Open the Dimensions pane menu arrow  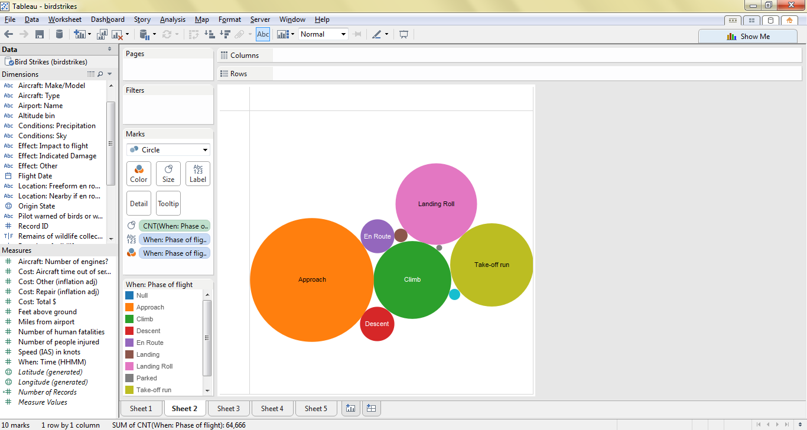109,74
